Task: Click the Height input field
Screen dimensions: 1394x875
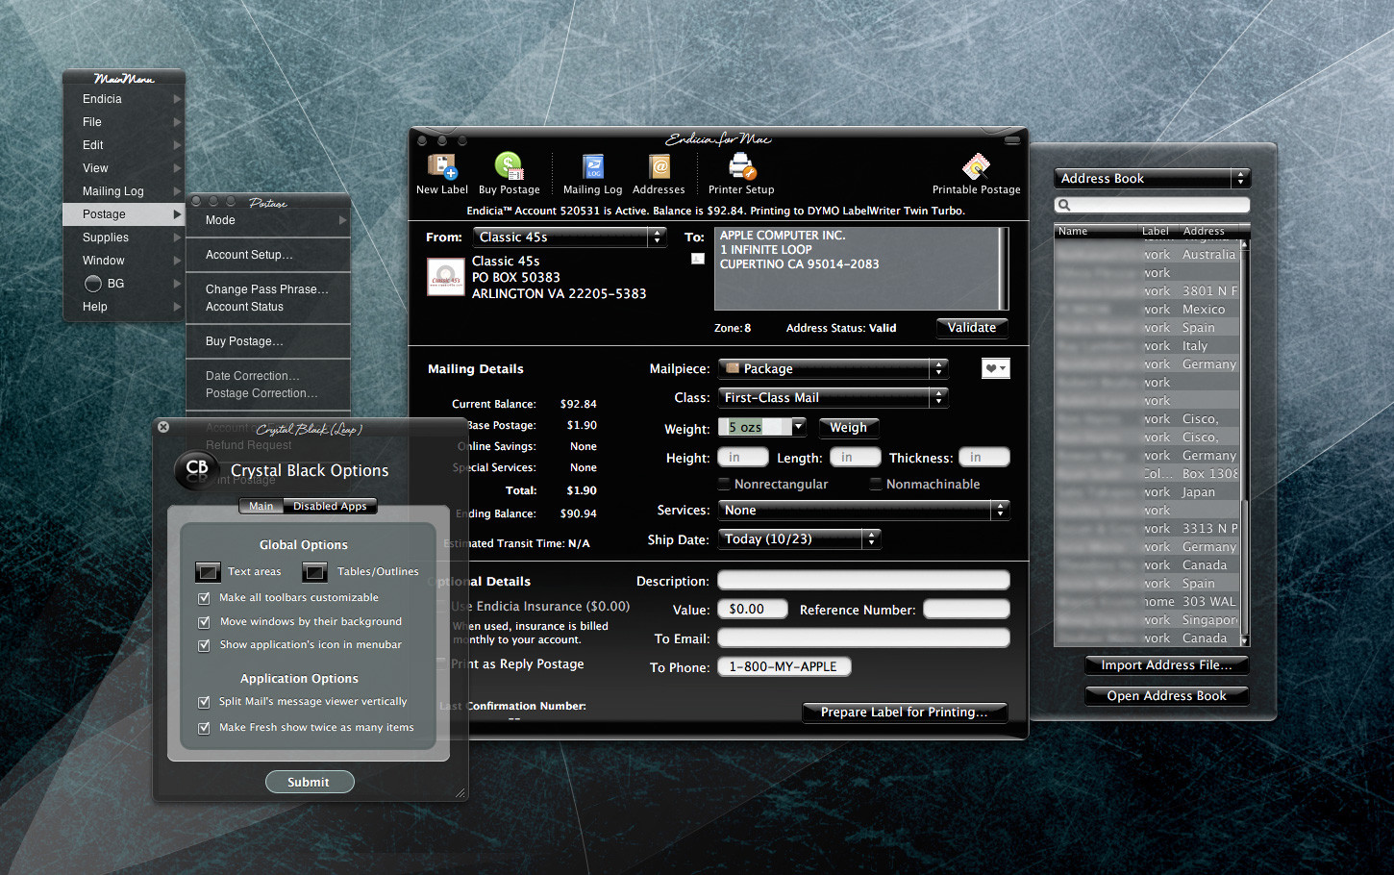Action: (x=743, y=457)
